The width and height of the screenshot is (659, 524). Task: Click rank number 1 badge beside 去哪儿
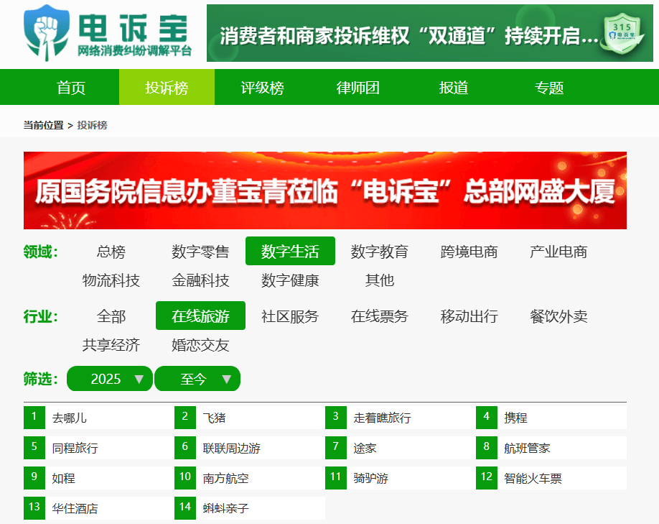(34, 418)
